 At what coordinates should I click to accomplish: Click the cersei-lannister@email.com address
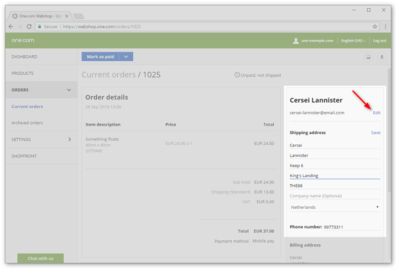pyautogui.click(x=317, y=113)
